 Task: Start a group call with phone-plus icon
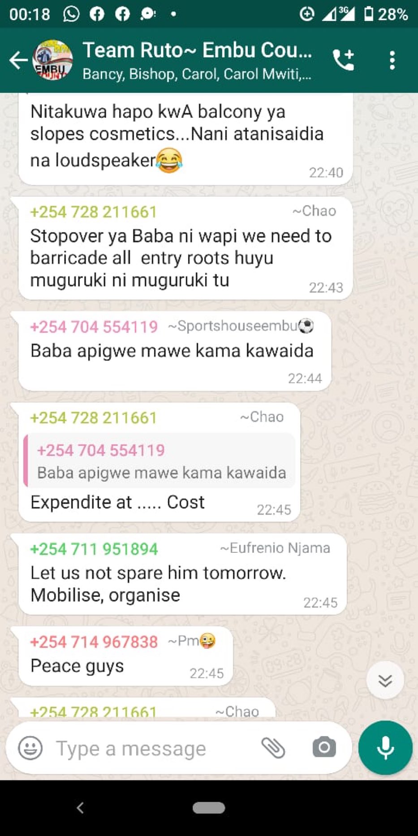344,60
